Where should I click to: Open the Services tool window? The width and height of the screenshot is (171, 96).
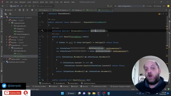click(84, 86)
